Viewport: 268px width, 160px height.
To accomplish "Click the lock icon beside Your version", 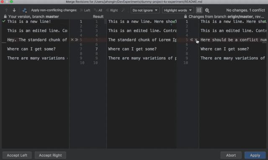I will [x=5, y=17].
